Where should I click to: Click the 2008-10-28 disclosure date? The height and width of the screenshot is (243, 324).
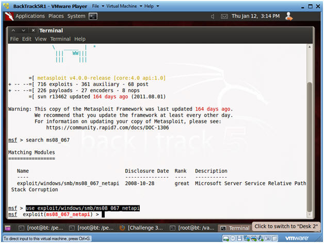point(140,183)
